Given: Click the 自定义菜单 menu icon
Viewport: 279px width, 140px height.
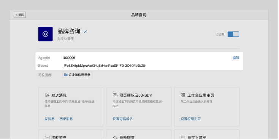Looking at the screenshot, I should pos(183,137).
